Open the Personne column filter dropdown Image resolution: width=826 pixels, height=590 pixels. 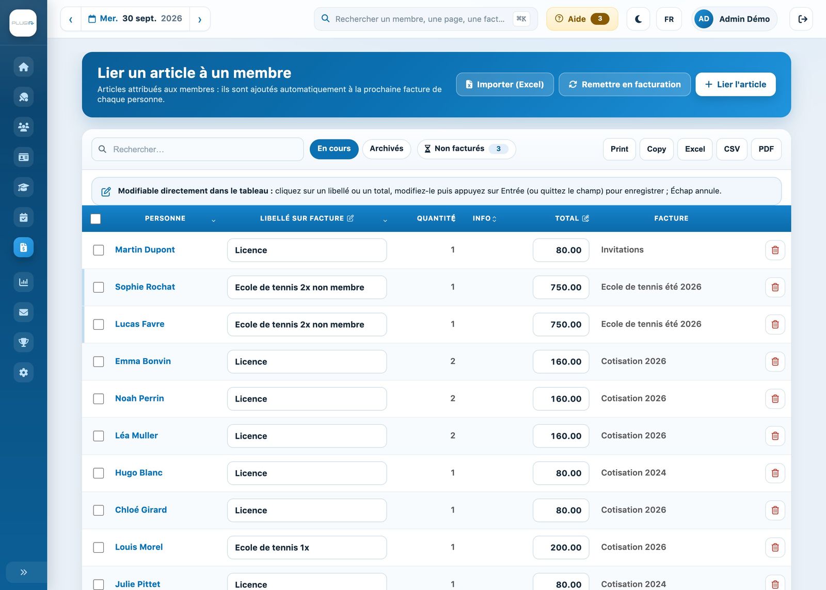(x=213, y=220)
